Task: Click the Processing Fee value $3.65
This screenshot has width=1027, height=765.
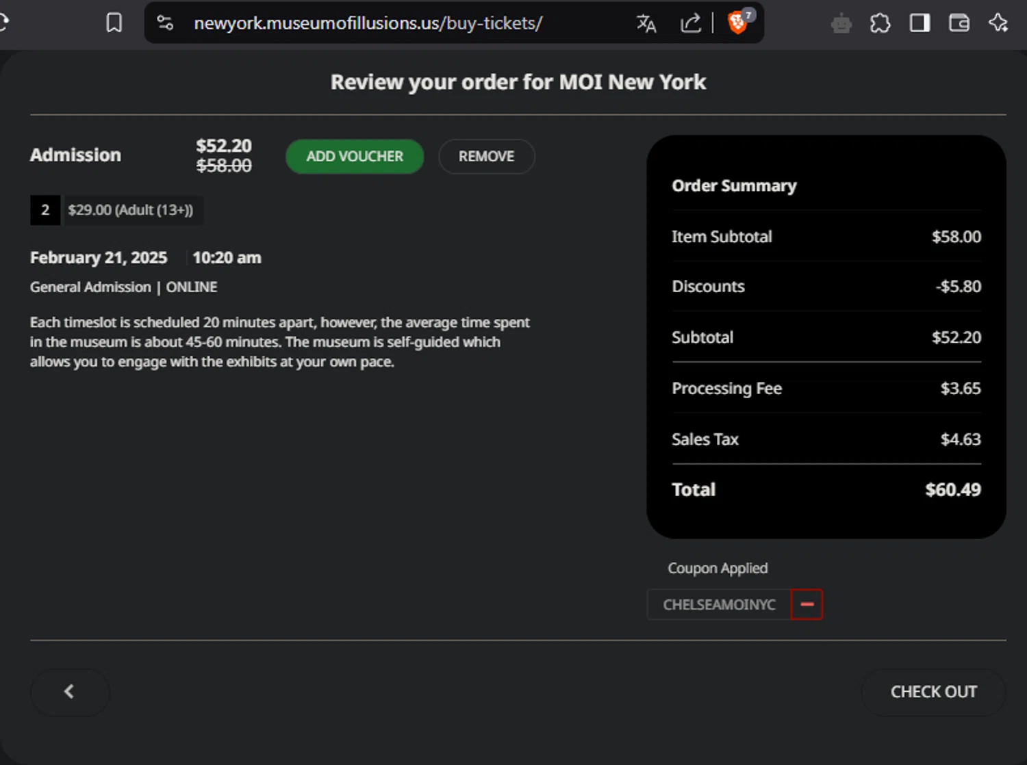Action: [x=961, y=388]
